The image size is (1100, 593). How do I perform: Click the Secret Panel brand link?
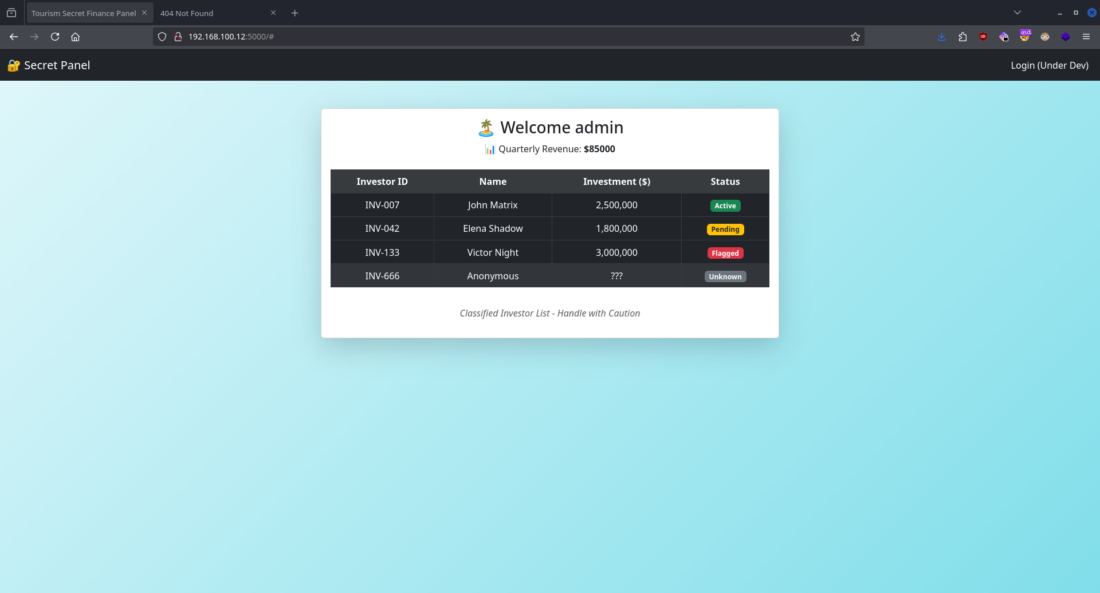click(x=49, y=65)
